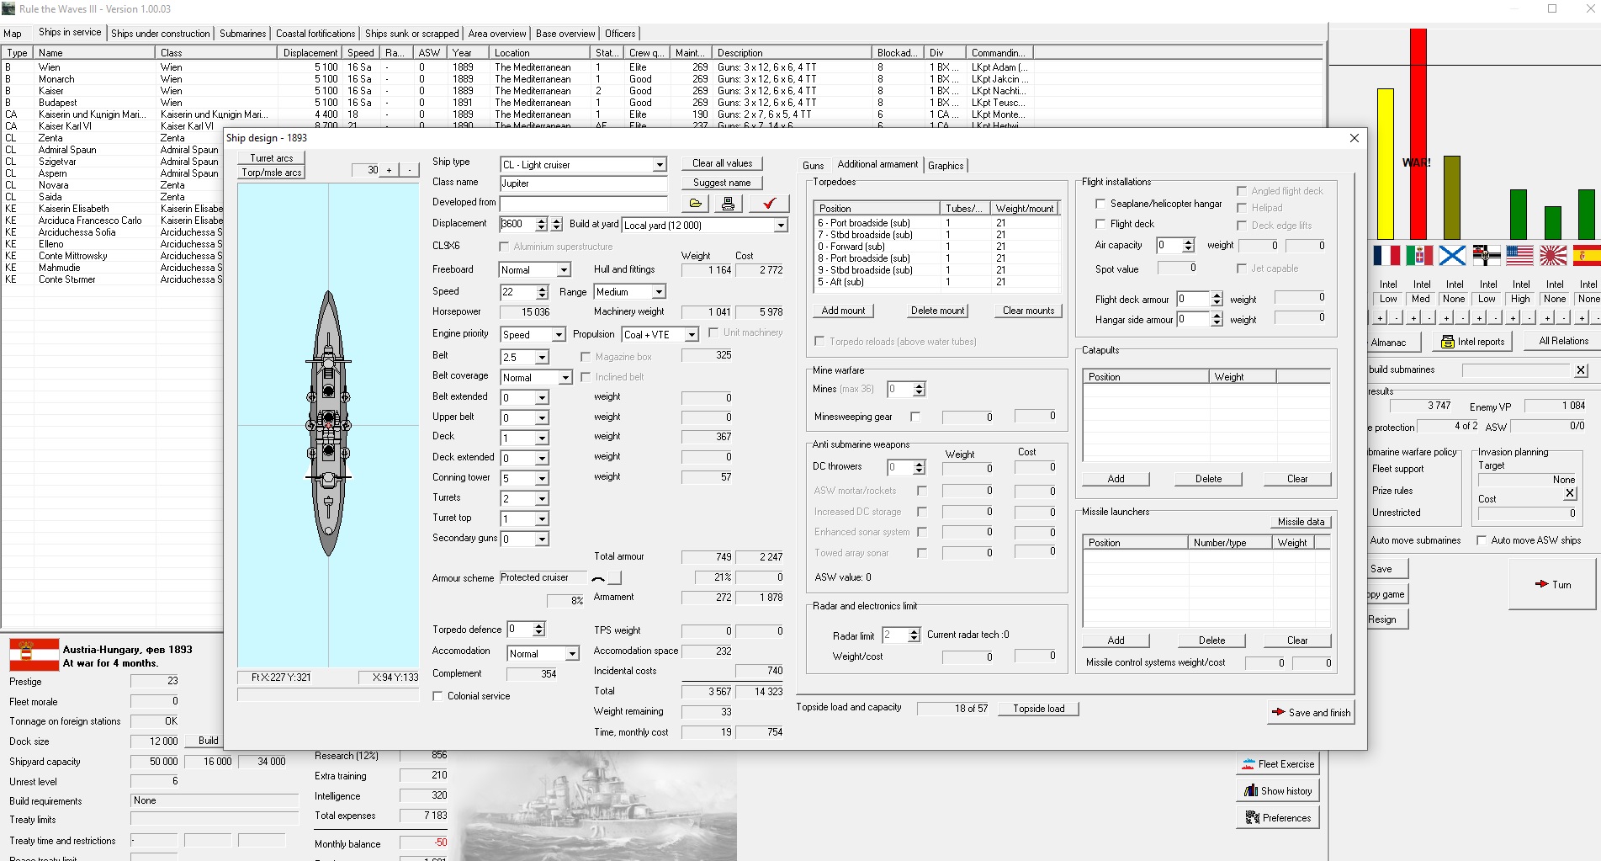
Task: Click the red checkmark design check button
Action: point(769,204)
